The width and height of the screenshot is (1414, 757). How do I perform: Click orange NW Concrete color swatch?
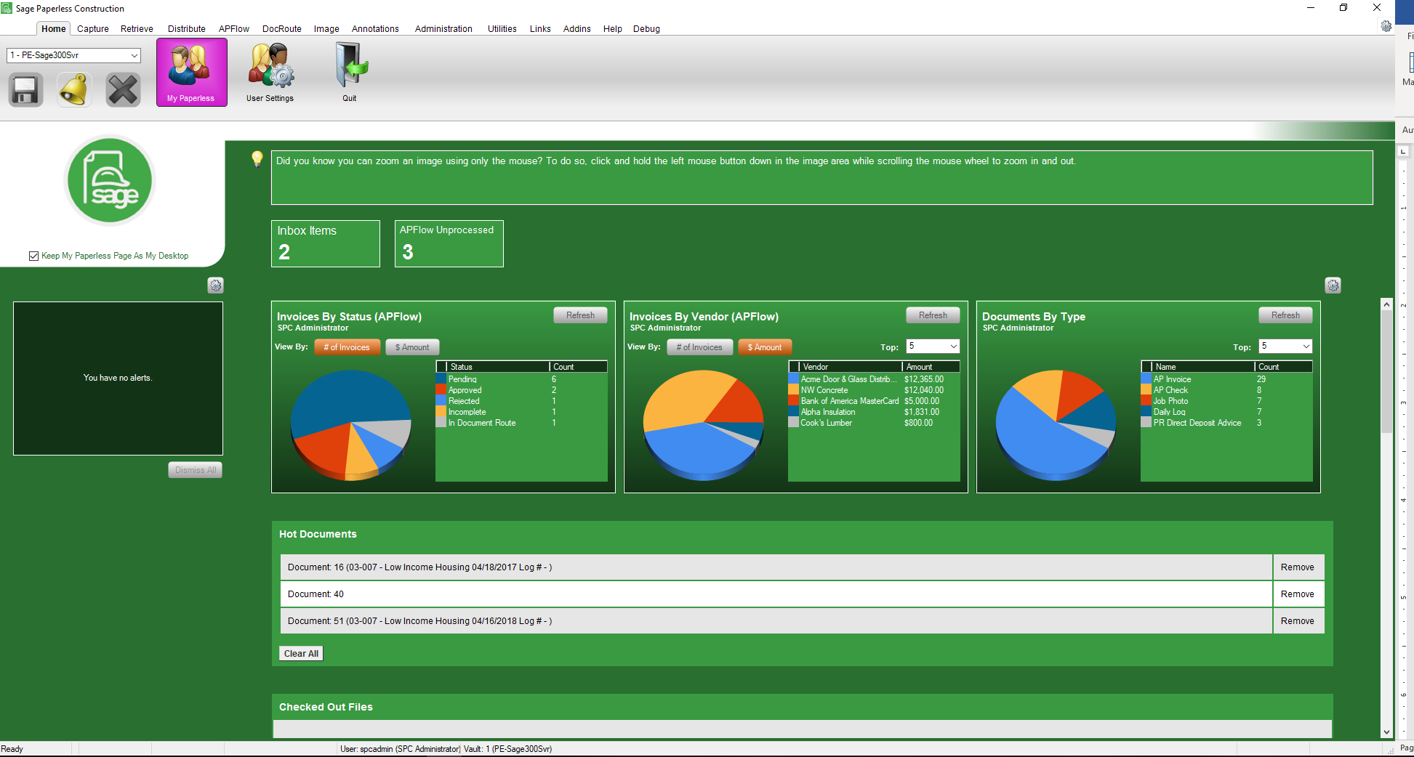793,390
